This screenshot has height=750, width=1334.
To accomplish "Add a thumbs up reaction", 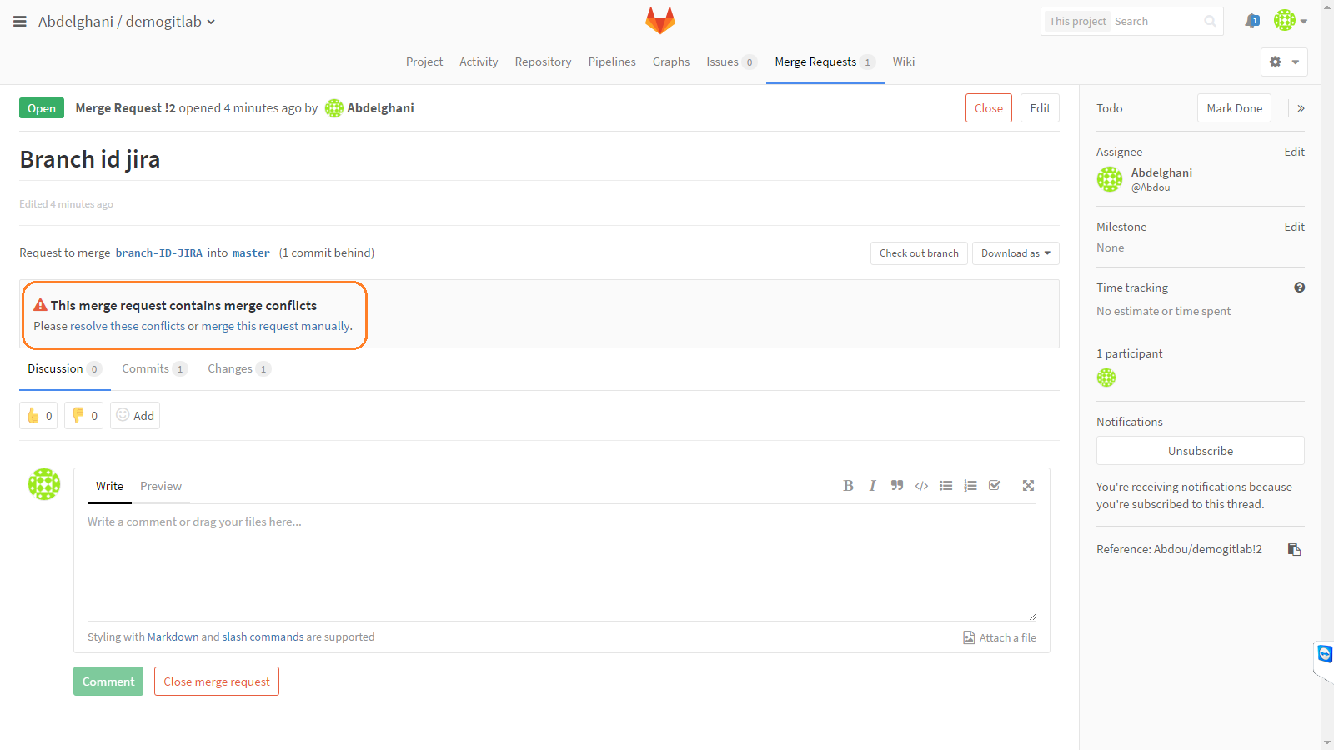I will (x=38, y=415).
